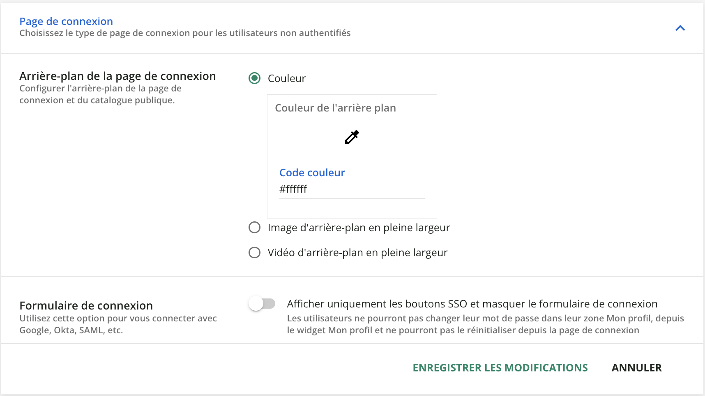Select the Arrière-plan de la page description text

pos(100,94)
